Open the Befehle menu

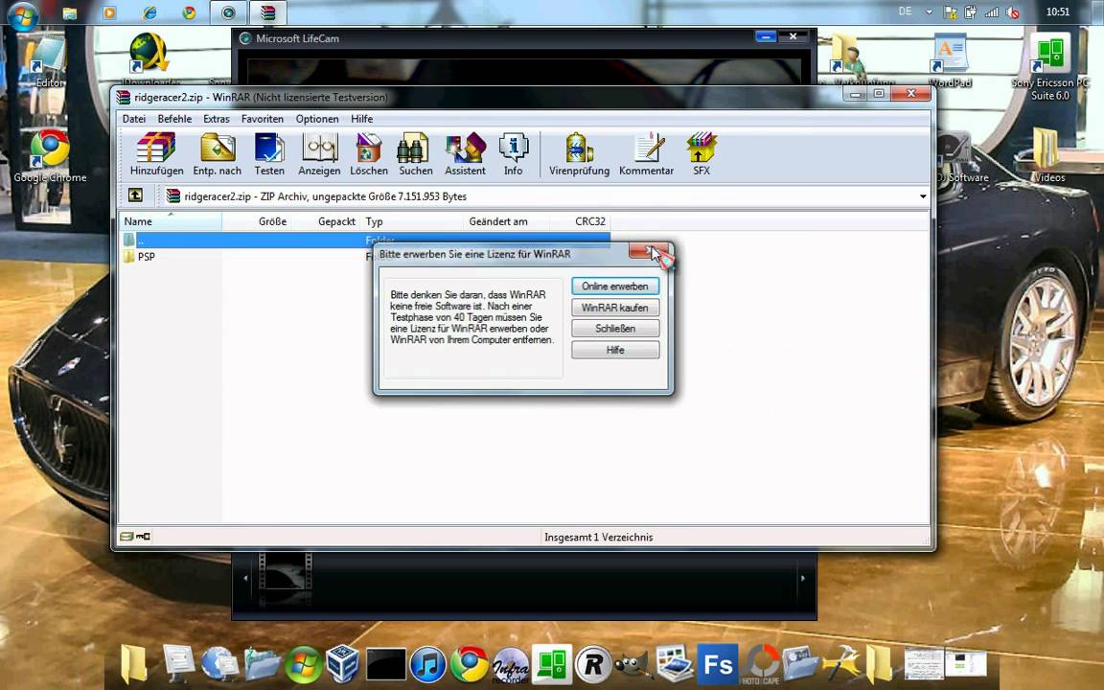(174, 119)
